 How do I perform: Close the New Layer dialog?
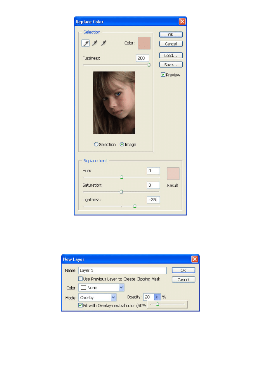(195, 259)
